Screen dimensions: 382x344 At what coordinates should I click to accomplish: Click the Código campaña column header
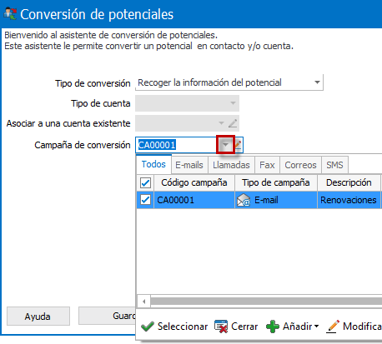pyautogui.click(x=194, y=182)
